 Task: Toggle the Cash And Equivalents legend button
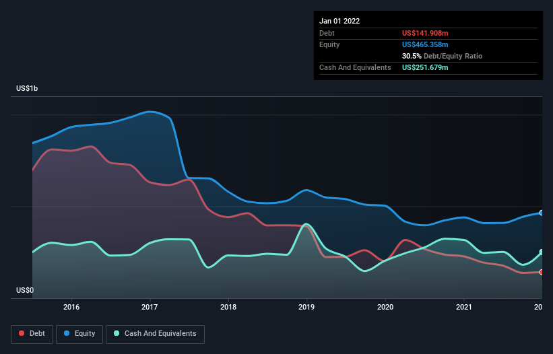click(155, 334)
